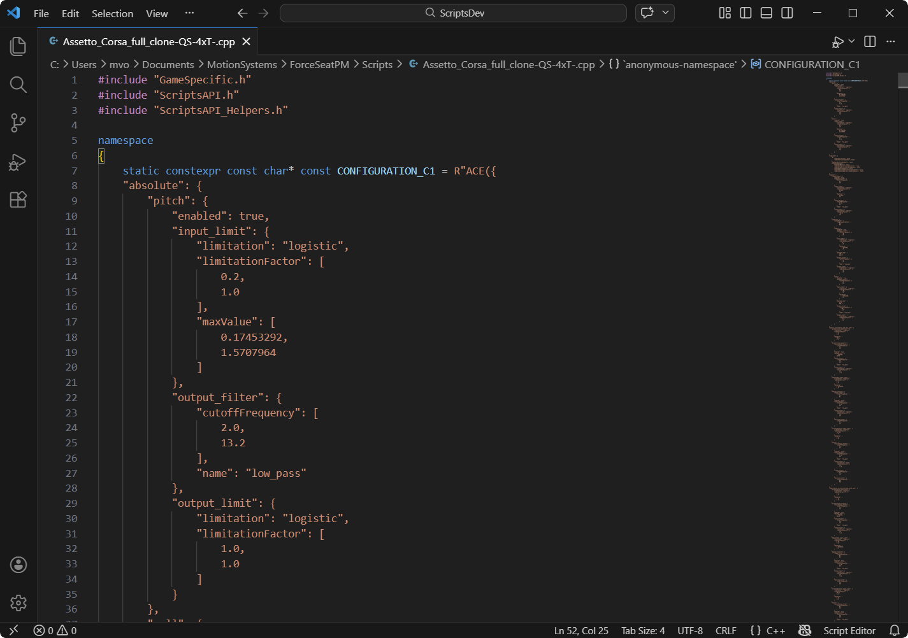
Task: Open the Selection menu
Action: tap(112, 13)
